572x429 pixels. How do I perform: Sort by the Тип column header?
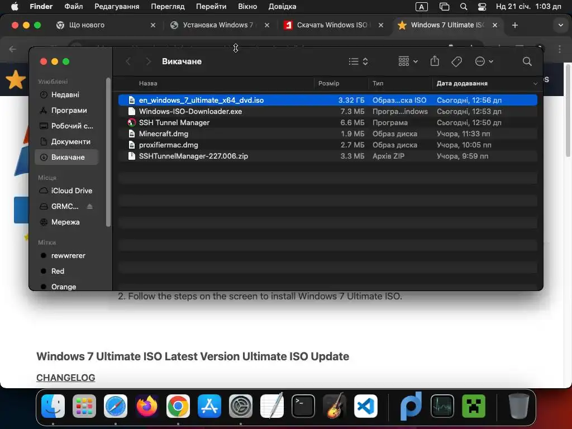click(x=378, y=84)
